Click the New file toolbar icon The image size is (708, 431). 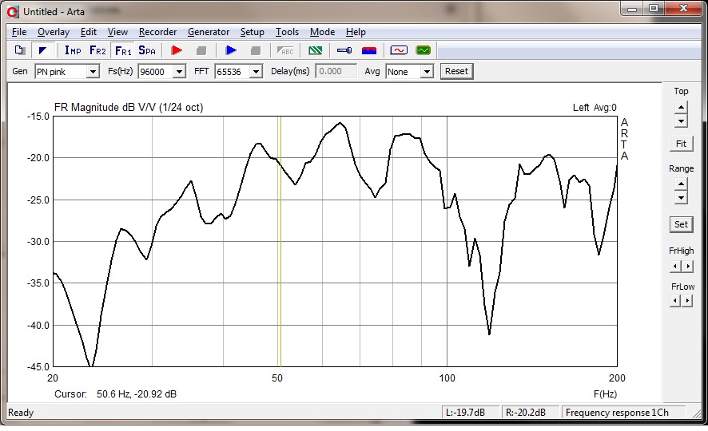point(19,50)
